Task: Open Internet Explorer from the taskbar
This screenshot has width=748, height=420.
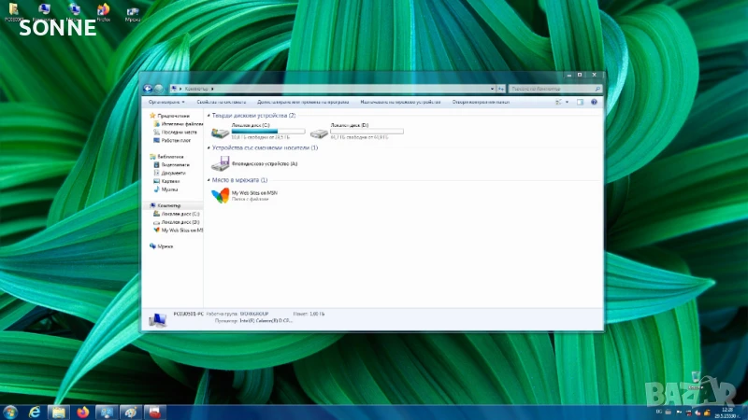Action: [35, 412]
